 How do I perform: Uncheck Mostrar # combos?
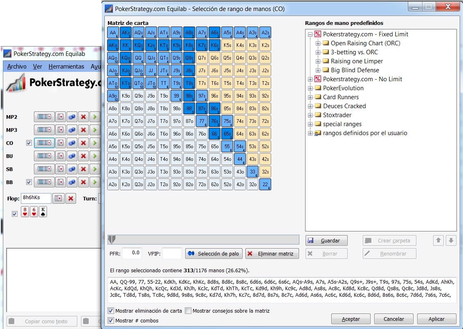(111, 320)
